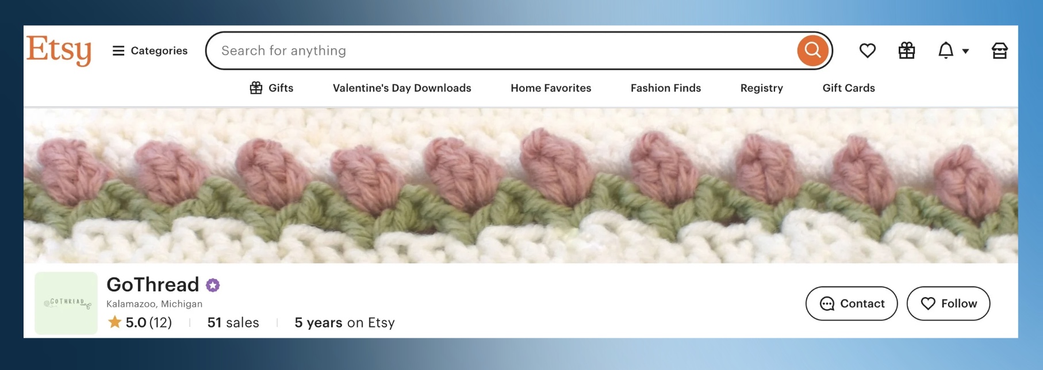
Task: Contact the GoThread shop owner
Action: 851,303
